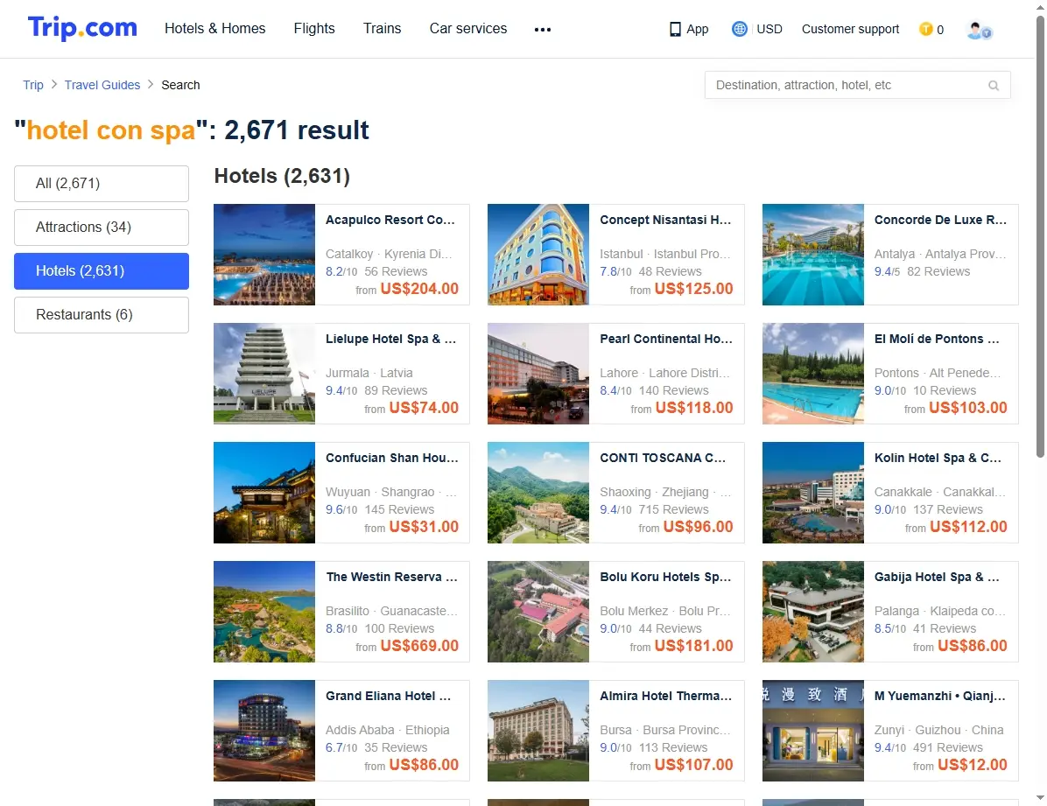This screenshot has width=1047, height=806.
Task: Click the Bolu Koru Hotels Sp... title
Action: tap(665, 577)
